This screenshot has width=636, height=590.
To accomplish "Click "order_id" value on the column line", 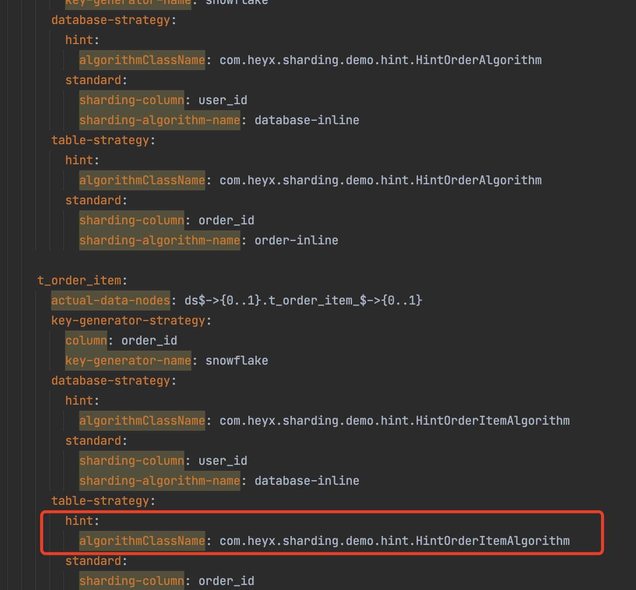I will [149, 341].
